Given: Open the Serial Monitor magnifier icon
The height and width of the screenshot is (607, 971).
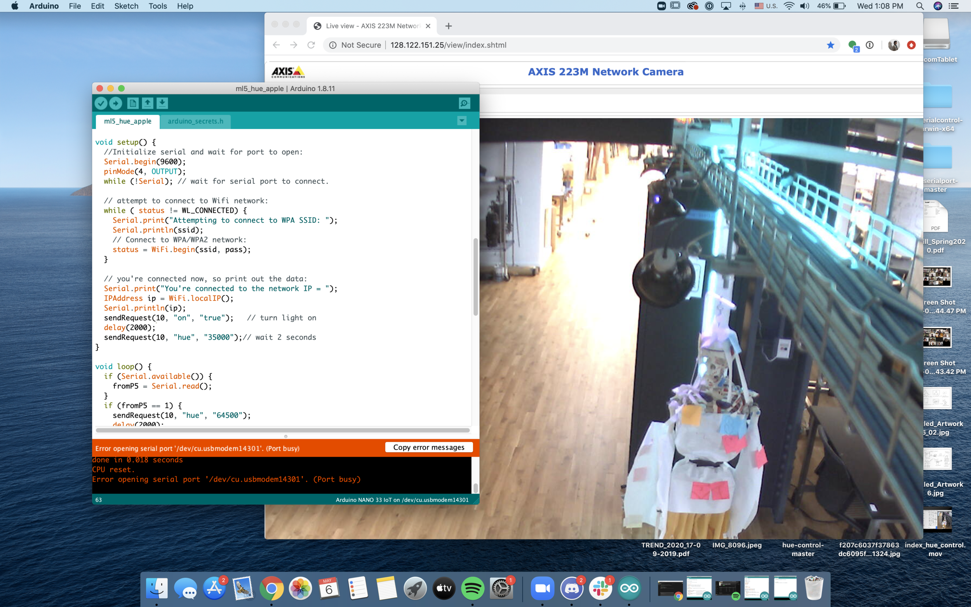Looking at the screenshot, I should click(465, 104).
